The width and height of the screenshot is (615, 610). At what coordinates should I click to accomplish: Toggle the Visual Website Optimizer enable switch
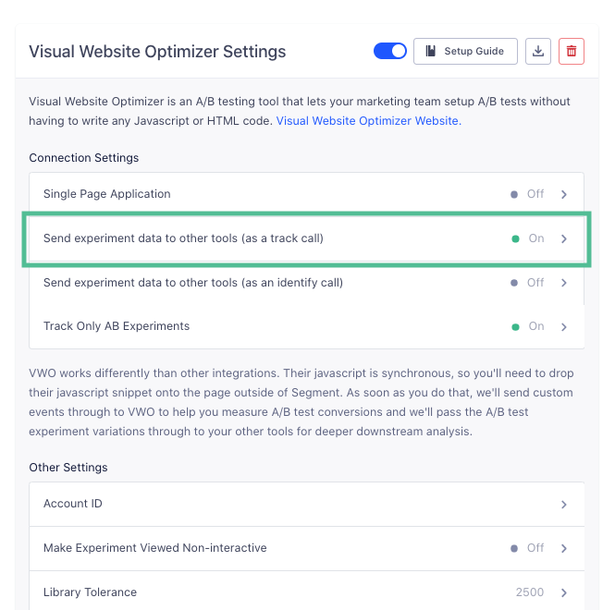pyautogui.click(x=389, y=51)
